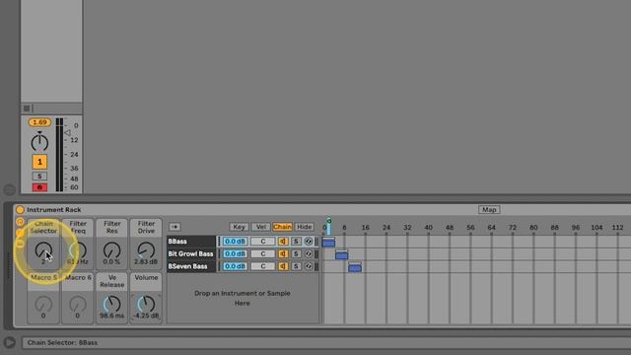Click the Filter Freq macro knob
631x355 pixels.
tap(78, 250)
